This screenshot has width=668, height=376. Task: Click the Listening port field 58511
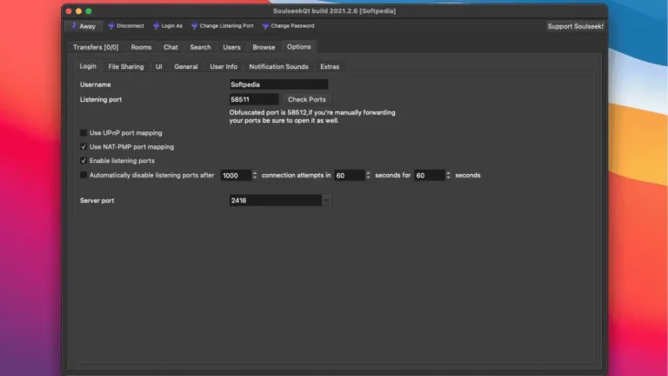point(254,99)
